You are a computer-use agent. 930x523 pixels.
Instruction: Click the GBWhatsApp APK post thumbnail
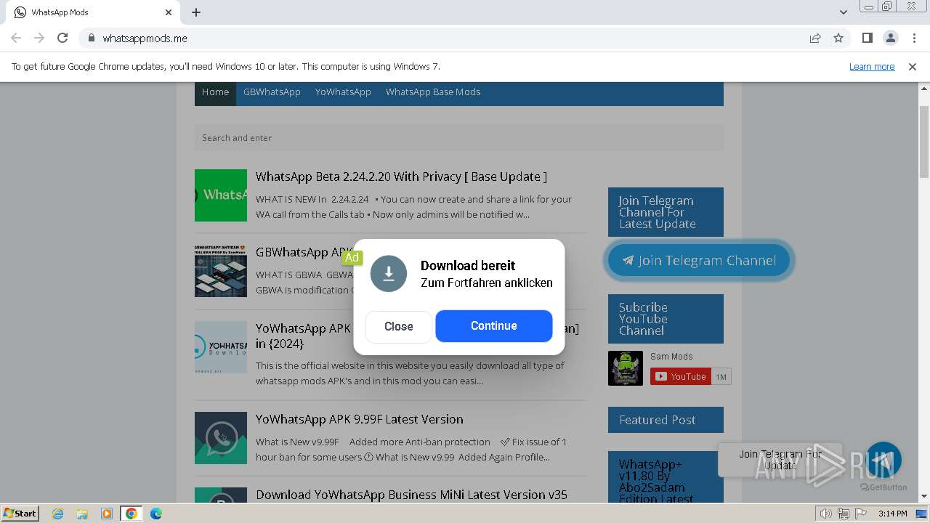tap(221, 271)
